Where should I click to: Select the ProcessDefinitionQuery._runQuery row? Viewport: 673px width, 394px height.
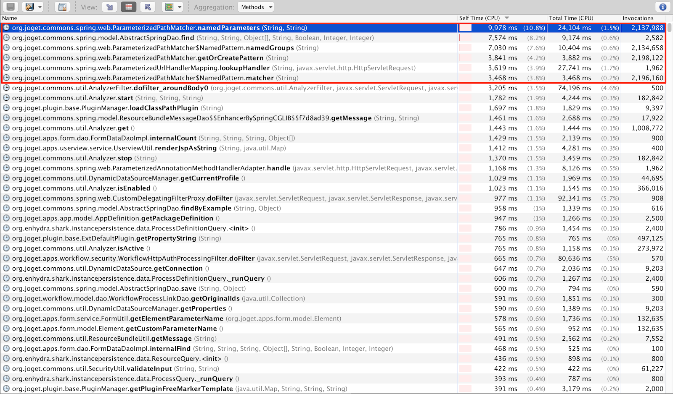coord(333,279)
